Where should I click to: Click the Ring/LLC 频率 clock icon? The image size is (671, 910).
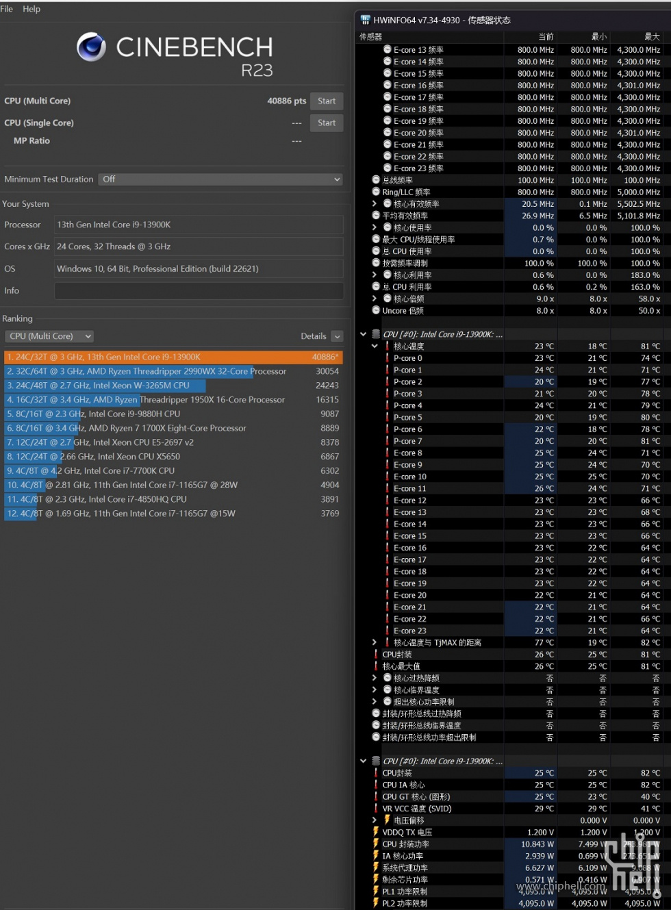click(376, 192)
